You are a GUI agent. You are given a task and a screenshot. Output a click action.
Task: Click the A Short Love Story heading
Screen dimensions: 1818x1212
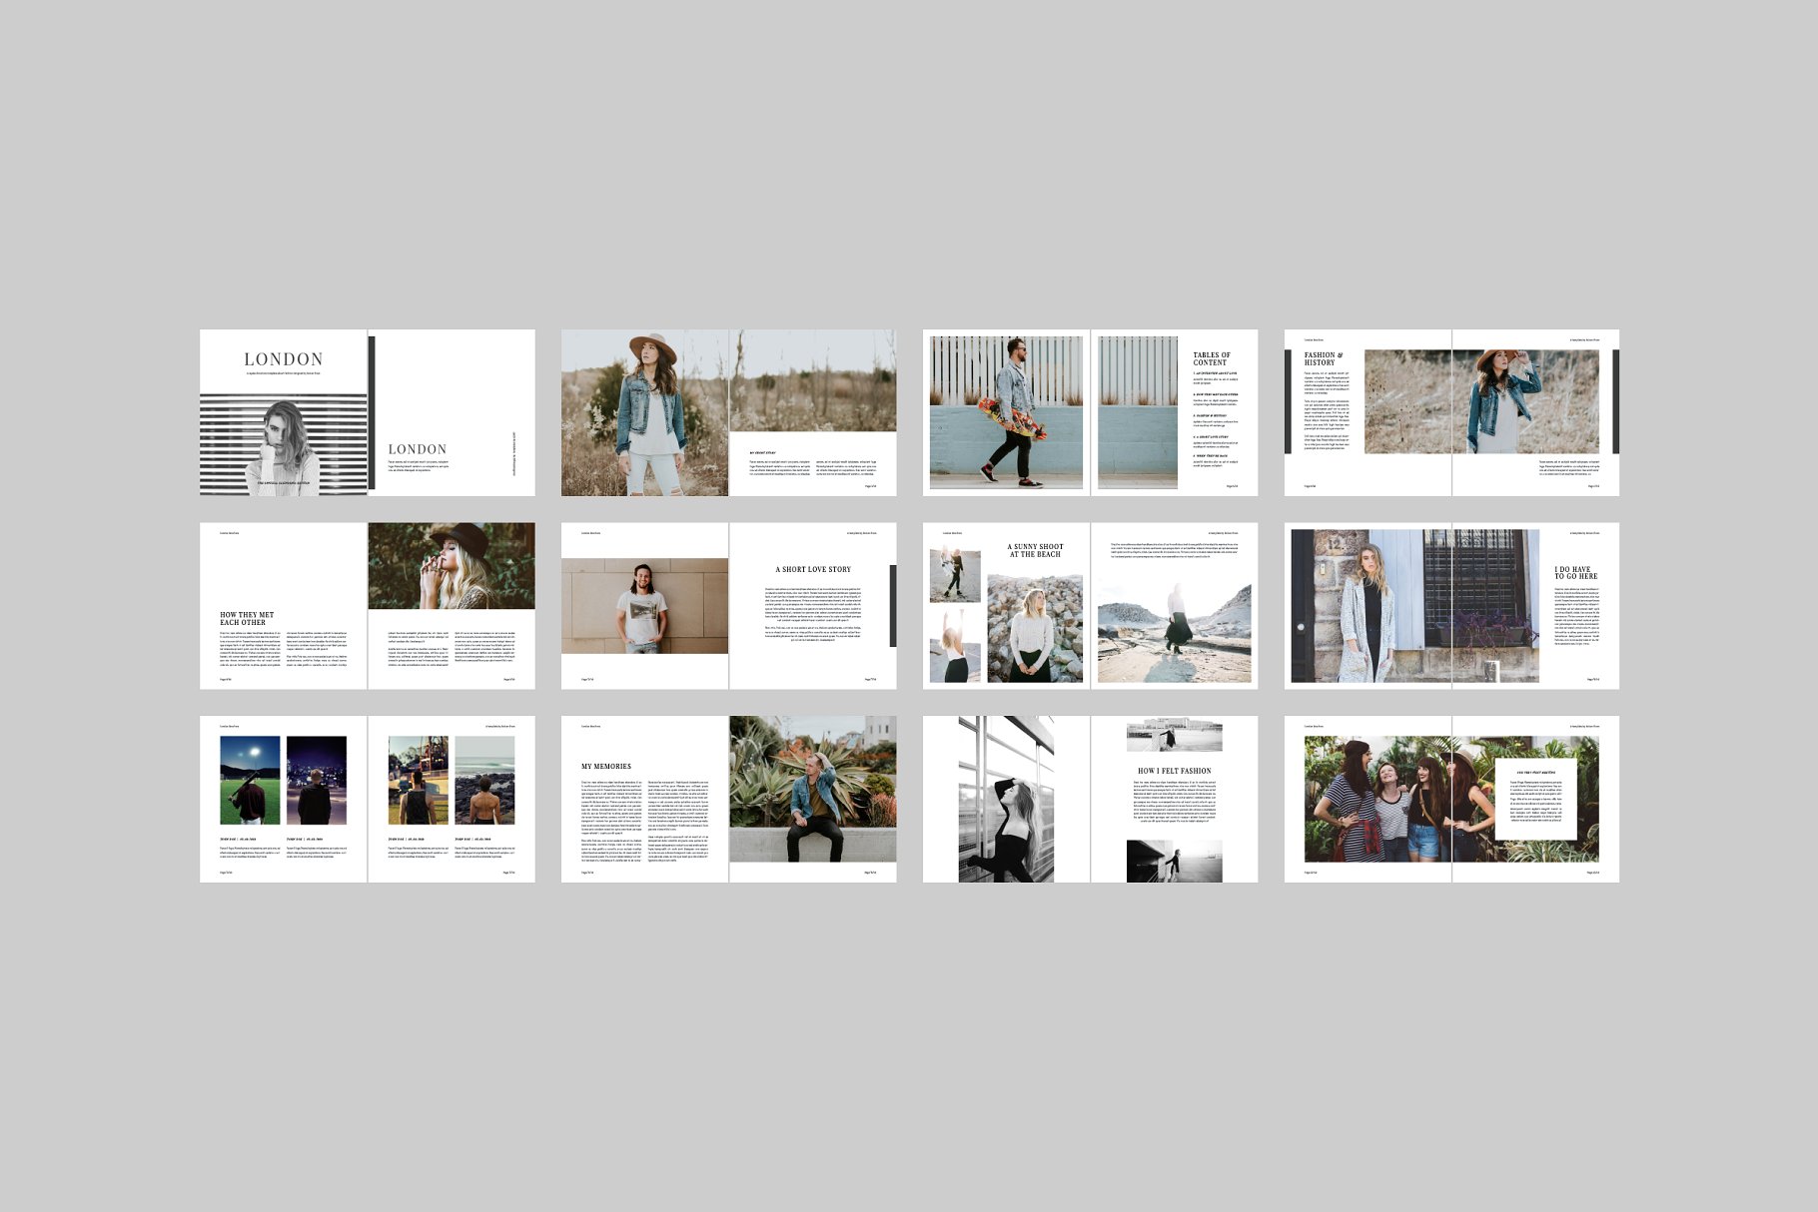point(813,569)
